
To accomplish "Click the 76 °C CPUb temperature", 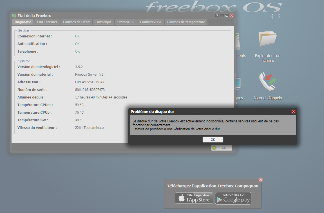I will (79, 113).
